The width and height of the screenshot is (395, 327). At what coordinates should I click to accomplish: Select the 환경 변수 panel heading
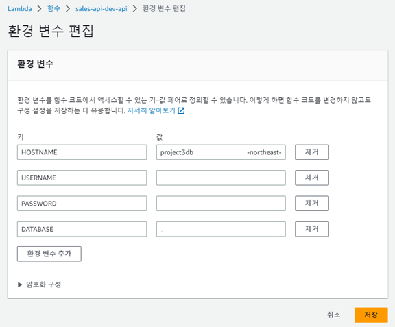35,64
